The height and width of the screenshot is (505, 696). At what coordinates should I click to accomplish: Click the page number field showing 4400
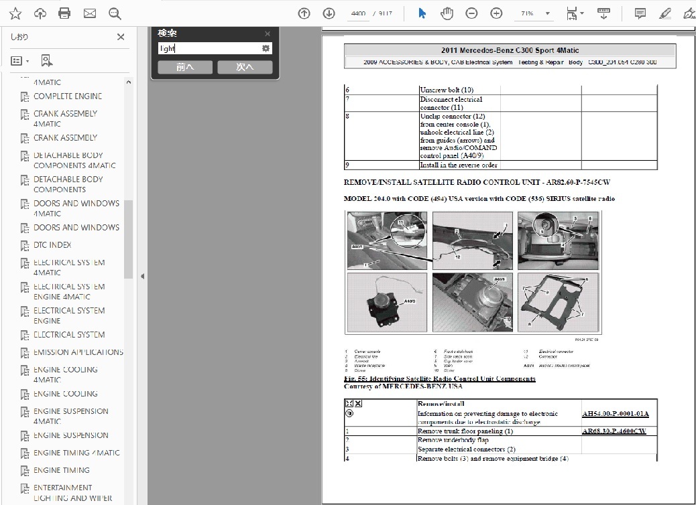358,14
